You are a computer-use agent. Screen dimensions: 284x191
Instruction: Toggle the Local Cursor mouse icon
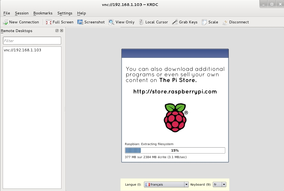coord(141,22)
